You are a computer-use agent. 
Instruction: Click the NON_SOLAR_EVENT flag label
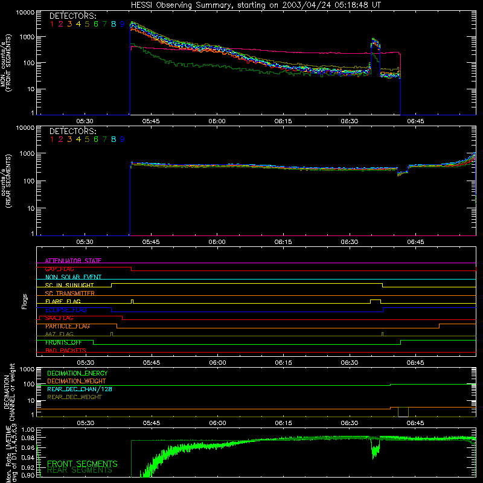point(73,277)
